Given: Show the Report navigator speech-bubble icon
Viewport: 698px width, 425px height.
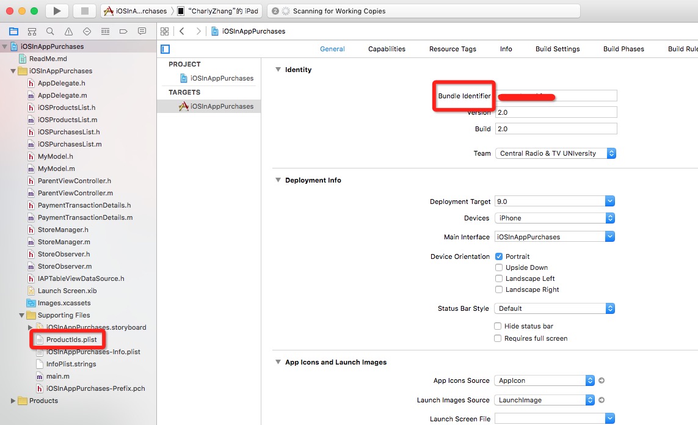Looking at the screenshot, I should 142,31.
